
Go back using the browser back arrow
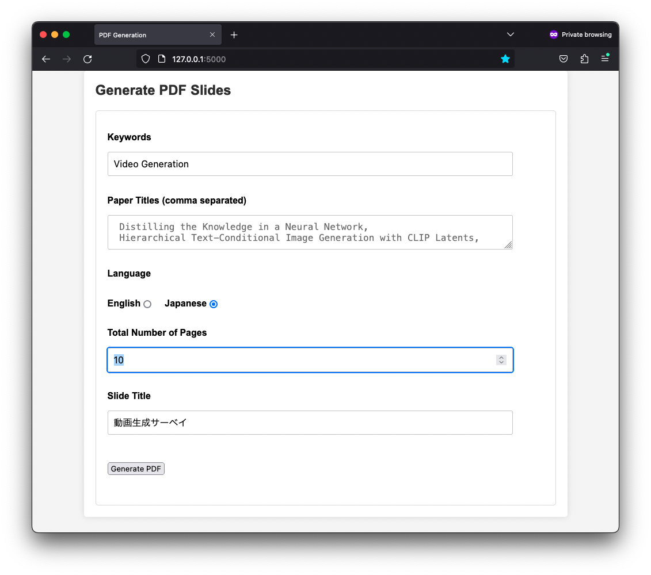[45, 59]
